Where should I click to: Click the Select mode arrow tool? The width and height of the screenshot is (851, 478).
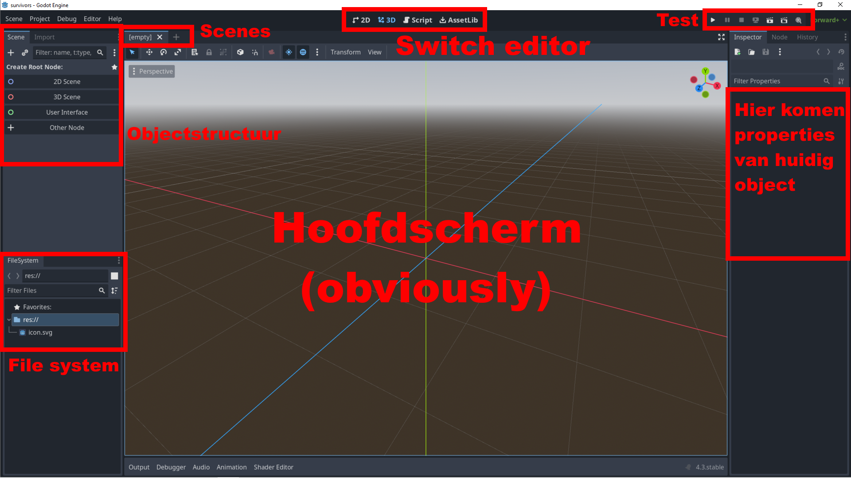coord(132,52)
